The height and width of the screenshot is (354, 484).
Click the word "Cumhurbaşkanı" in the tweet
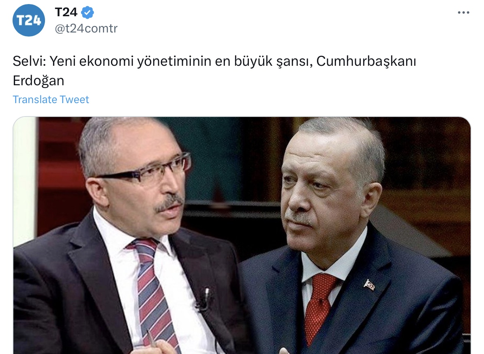366,61
